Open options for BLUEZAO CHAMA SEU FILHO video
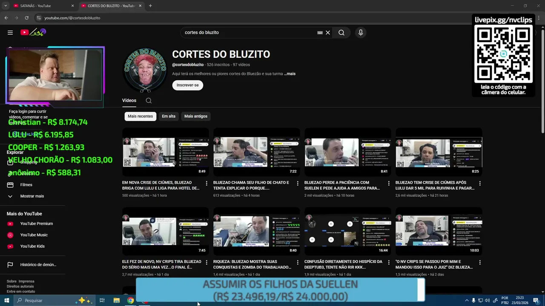Screen dimensions: 545x306 click(298, 183)
